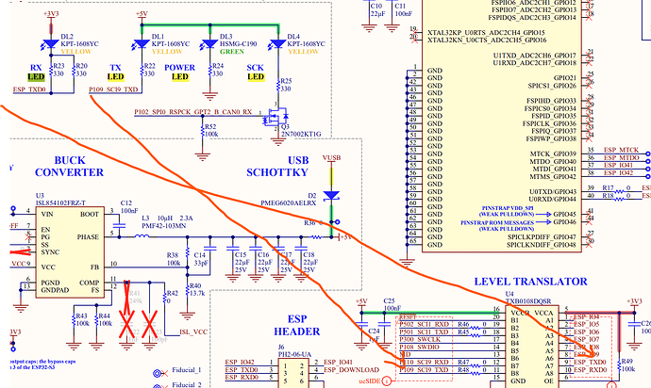Select the Q3 2N7002KT1G MOSFET symbol

point(275,118)
